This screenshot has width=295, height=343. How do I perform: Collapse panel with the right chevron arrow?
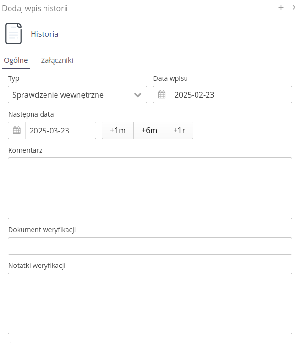293,7
